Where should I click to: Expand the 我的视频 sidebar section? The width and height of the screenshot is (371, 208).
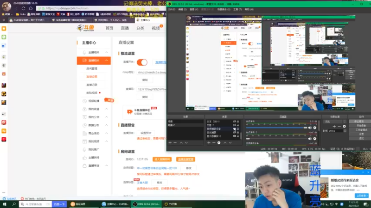click(x=107, y=141)
